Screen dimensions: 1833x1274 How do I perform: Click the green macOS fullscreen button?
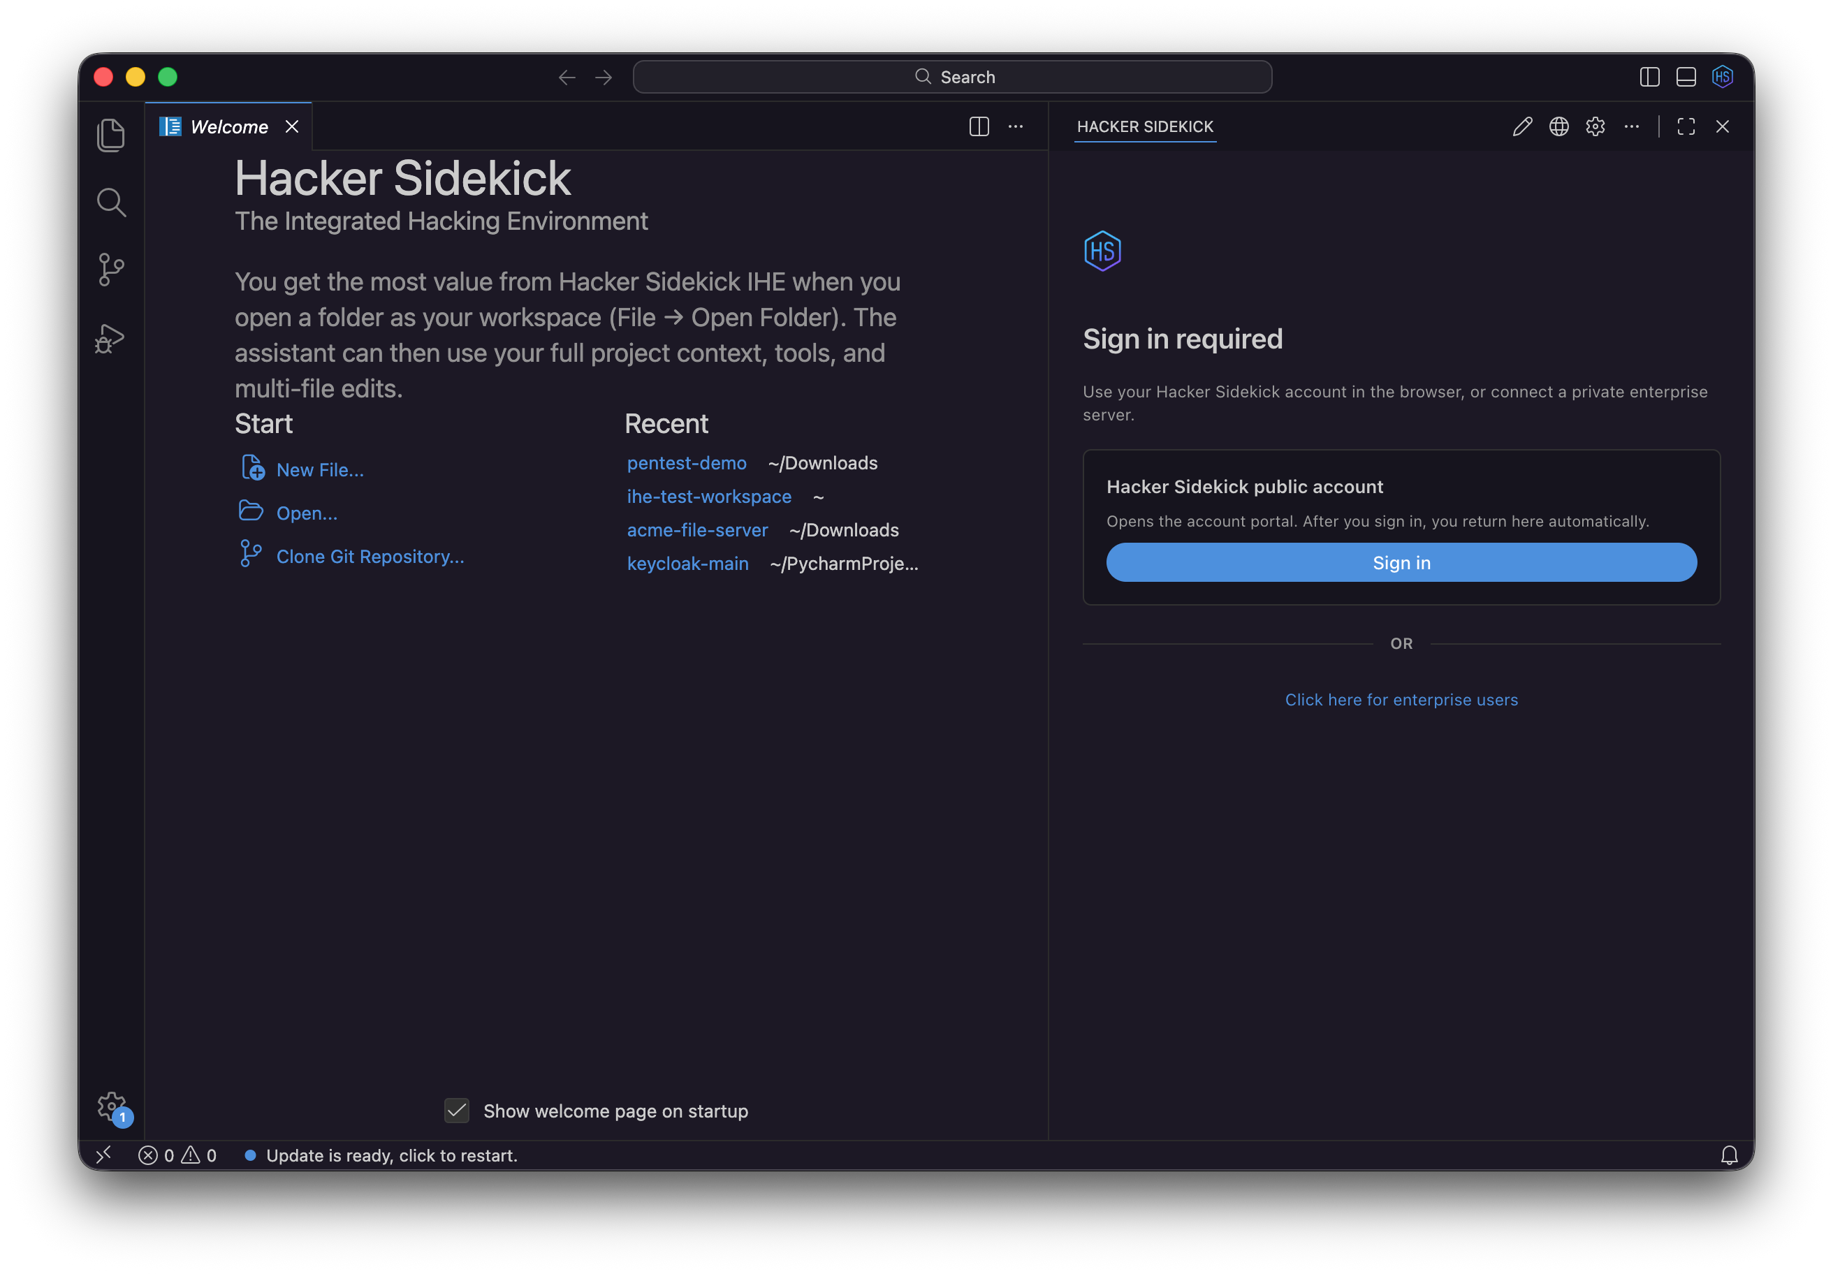tap(168, 78)
